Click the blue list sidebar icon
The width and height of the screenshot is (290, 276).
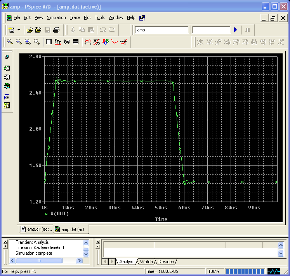tap(7, 97)
